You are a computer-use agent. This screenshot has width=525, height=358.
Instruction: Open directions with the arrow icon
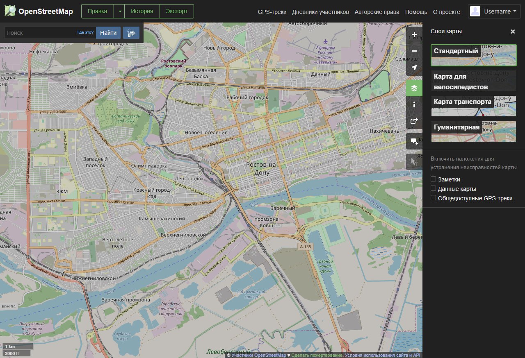point(131,33)
